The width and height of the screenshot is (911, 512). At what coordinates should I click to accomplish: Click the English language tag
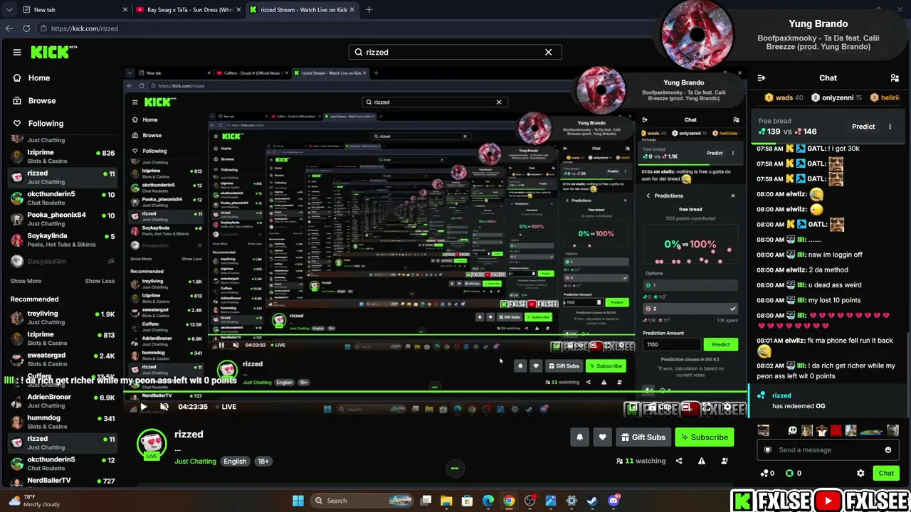point(235,462)
